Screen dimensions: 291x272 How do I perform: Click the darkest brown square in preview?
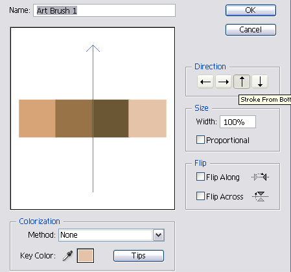point(111,119)
